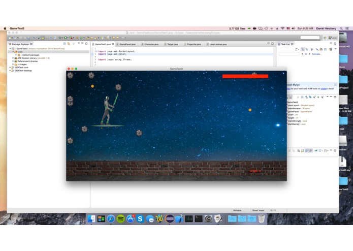Expand the GDXTest-core project
The image size is (353, 251).
click(10, 68)
